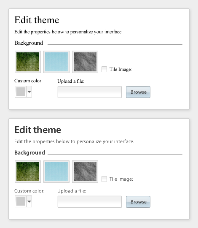Focus upload file field in top panel
This screenshot has width=198, height=228.
click(90, 92)
